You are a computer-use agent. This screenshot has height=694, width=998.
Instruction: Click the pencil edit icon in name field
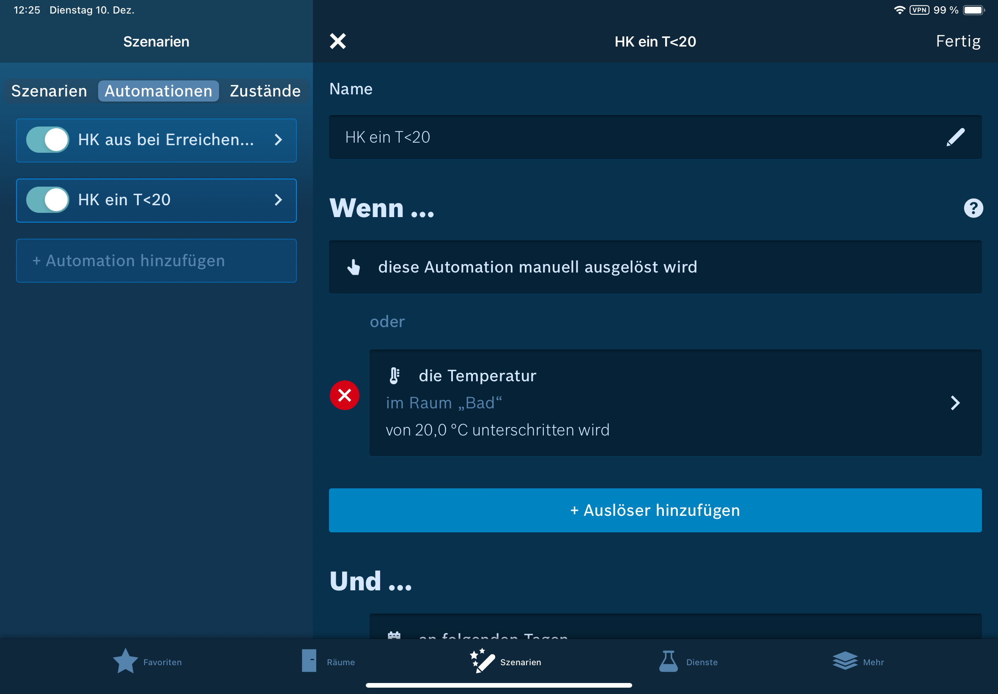[955, 137]
